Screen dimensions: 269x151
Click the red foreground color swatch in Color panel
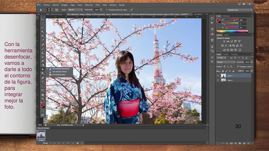[x=218, y=20]
